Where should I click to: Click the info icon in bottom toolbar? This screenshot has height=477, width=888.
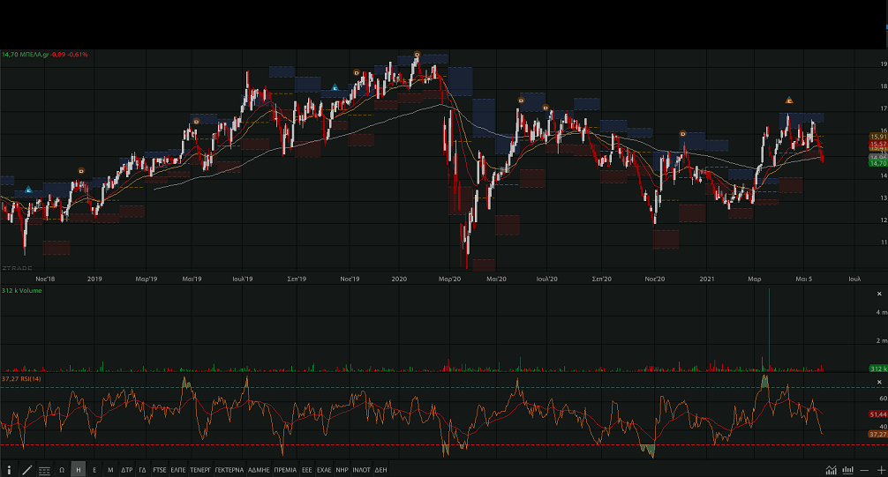point(9,470)
